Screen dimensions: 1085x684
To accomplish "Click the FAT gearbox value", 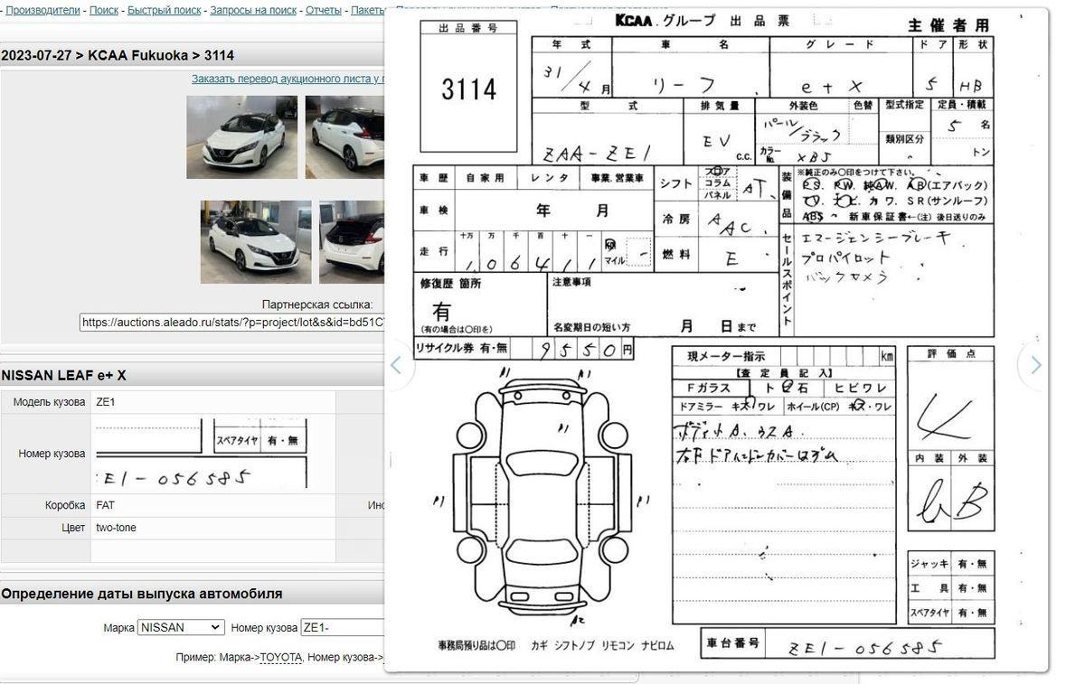I will (105, 505).
